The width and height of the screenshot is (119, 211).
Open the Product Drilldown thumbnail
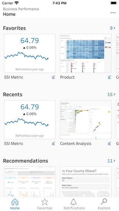click(x=86, y=53)
